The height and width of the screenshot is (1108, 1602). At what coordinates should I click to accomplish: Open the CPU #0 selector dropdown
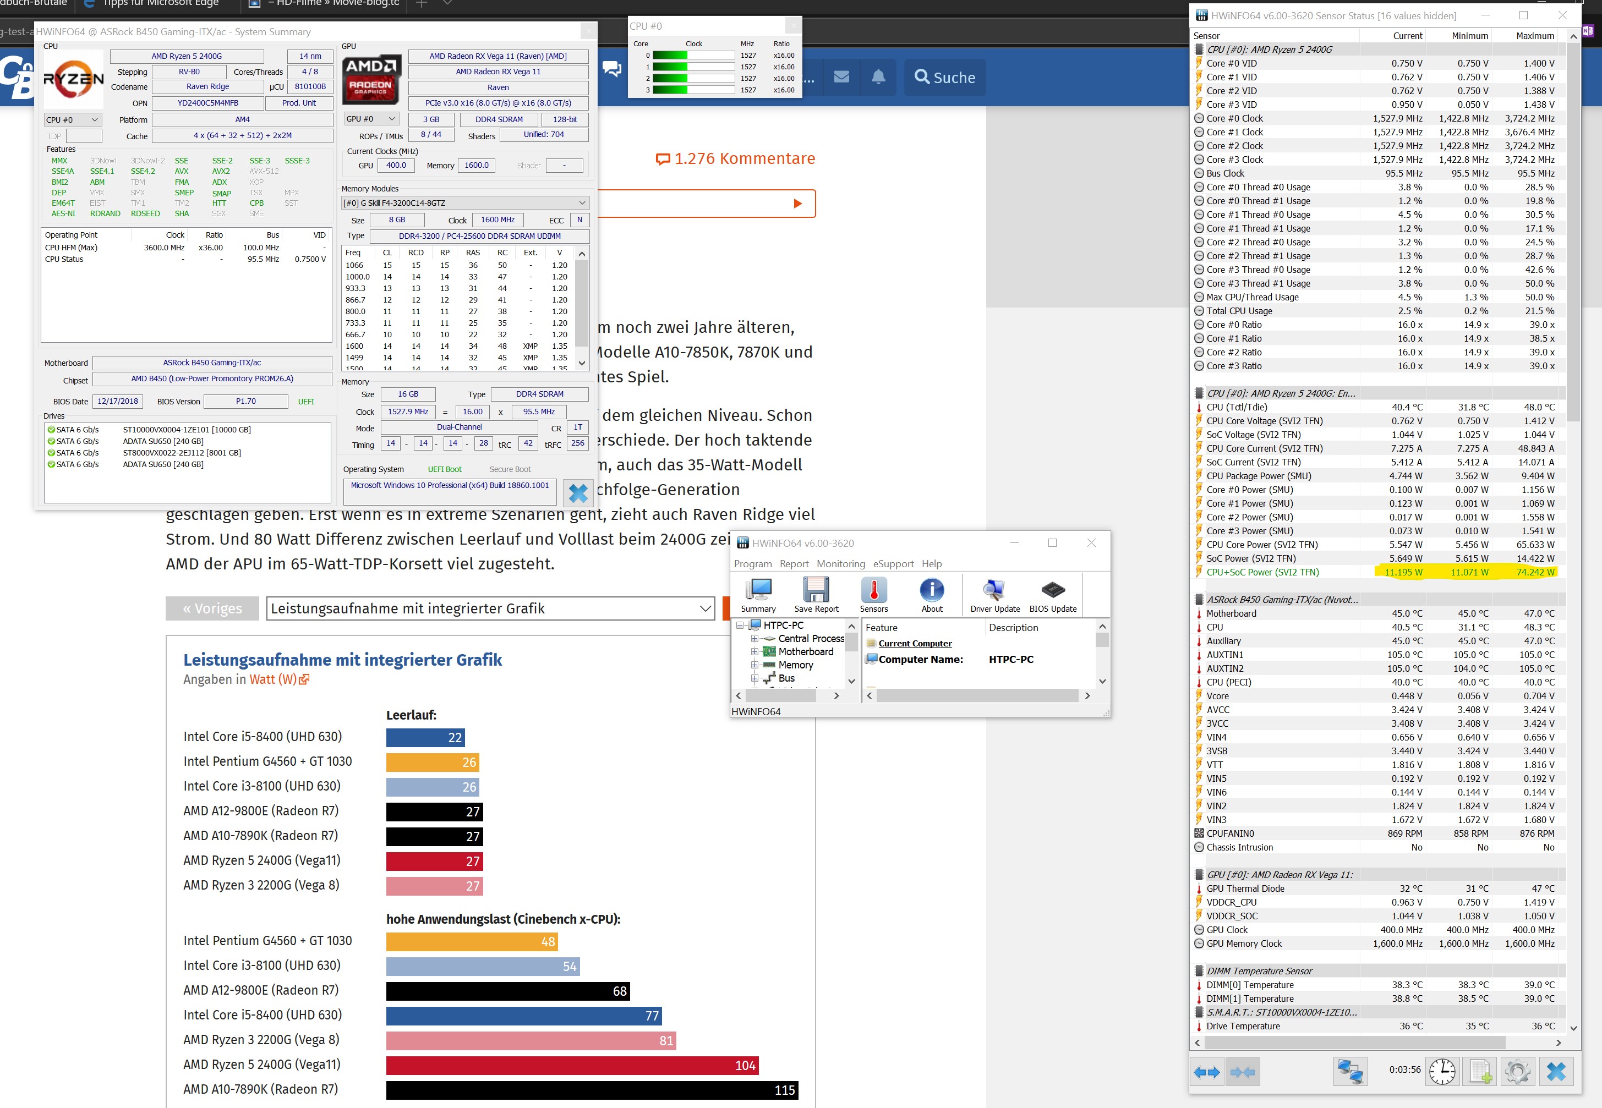pyautogui.click(x=73, y=119)
